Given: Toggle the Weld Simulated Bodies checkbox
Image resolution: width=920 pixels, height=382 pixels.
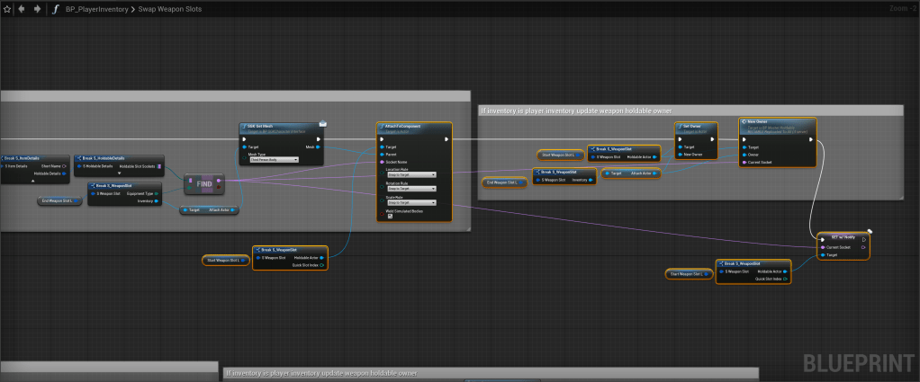Looking at the screenshot, I should [390, 217].
